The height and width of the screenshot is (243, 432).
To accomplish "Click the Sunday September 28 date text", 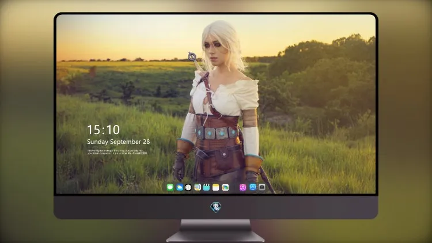I will point(119,142).
